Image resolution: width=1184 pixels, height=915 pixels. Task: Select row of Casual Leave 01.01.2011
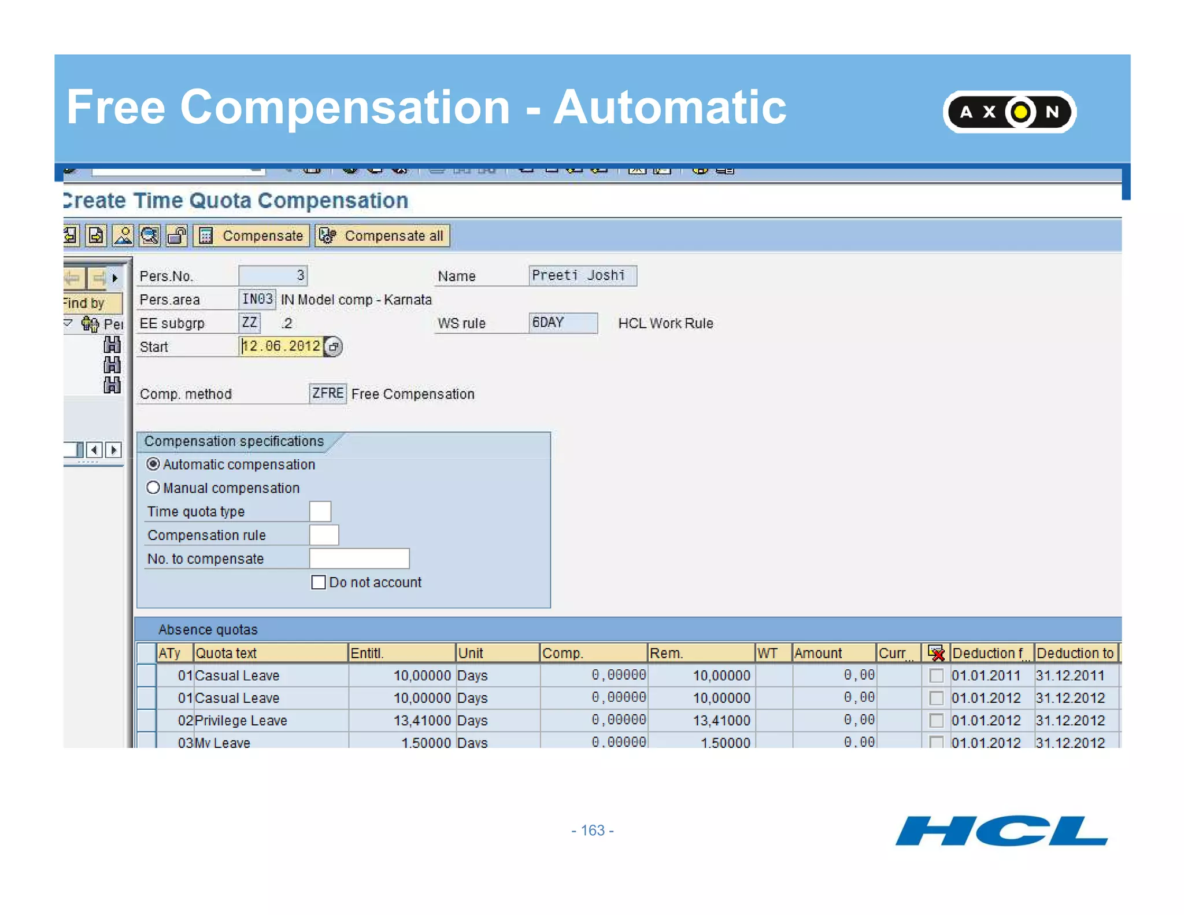pyautogui.click(x=147, y=675)
